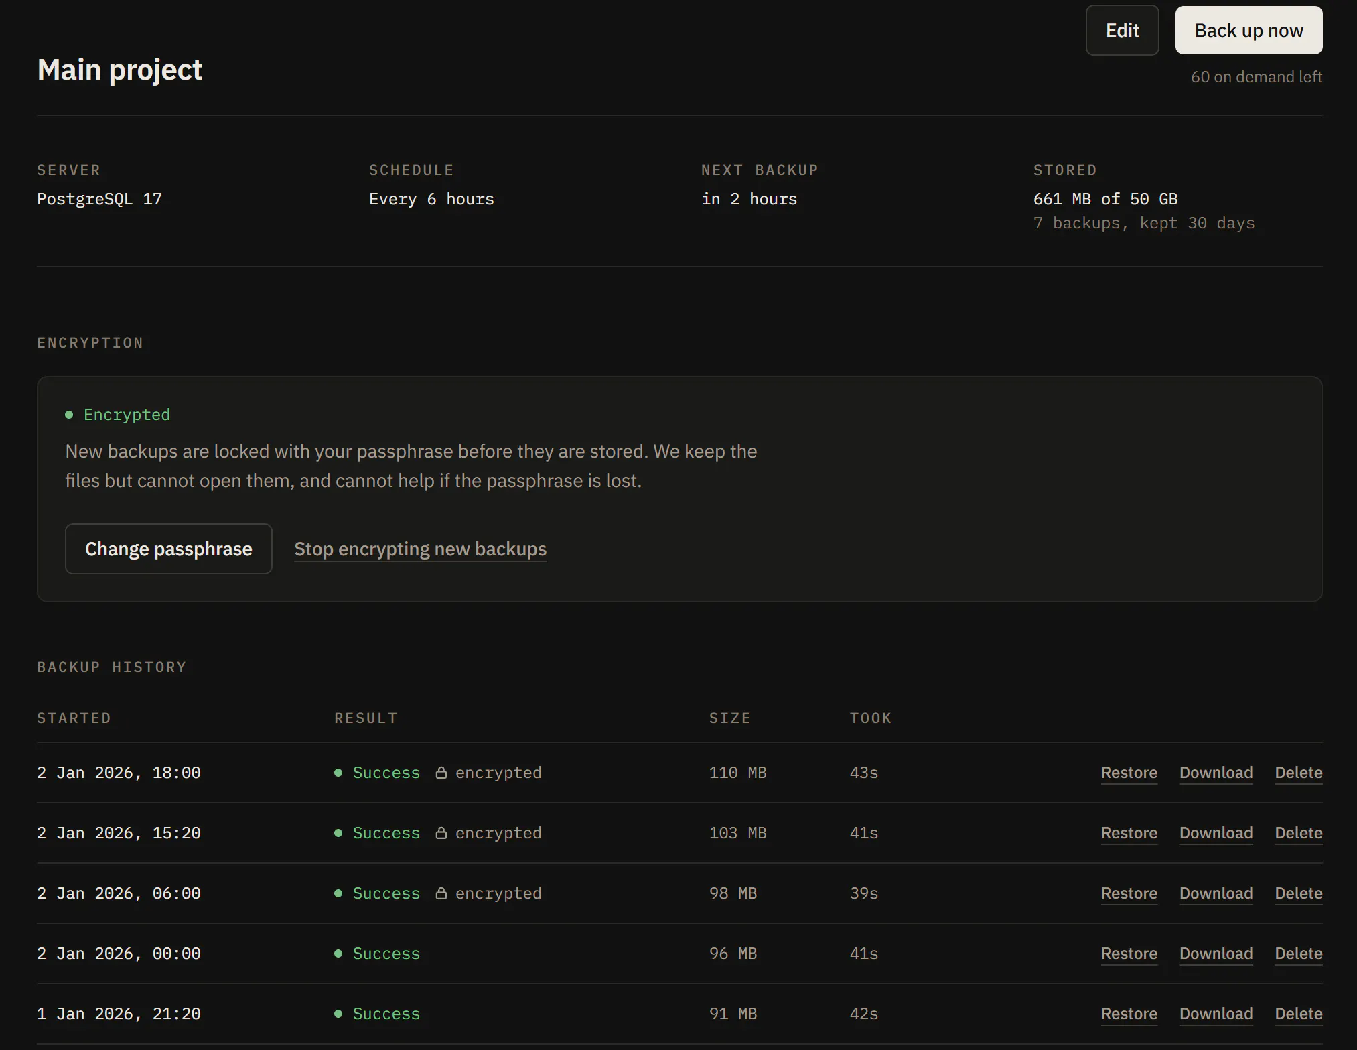Click the '661 MB of 50 GB' stored value
Image resolution: width=1357 pixels, height=1050 pixels.
pyautogui.click(x=1105, y=199)
